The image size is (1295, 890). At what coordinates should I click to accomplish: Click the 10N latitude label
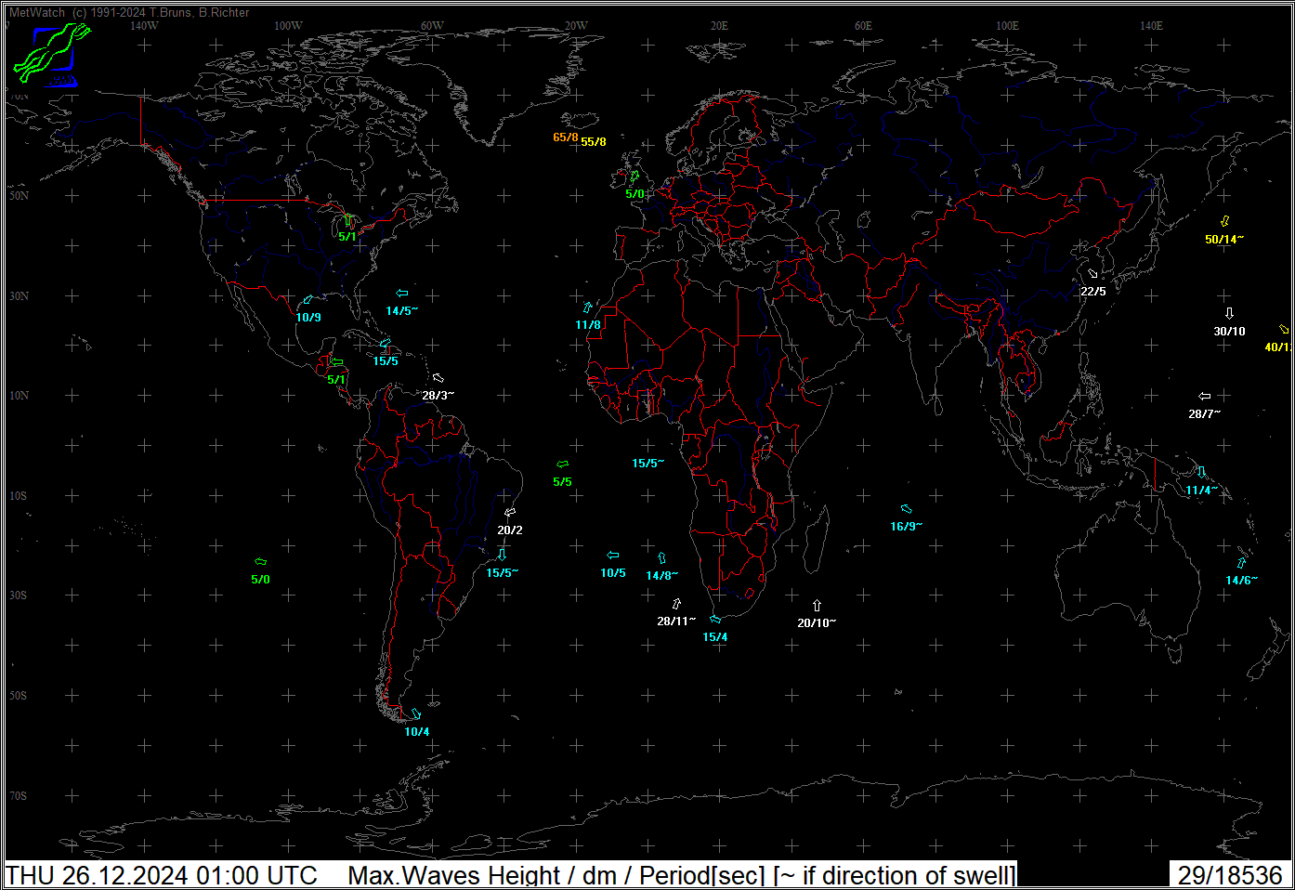pos(20,396)
